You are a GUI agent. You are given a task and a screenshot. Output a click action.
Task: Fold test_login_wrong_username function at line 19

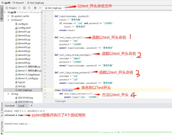tap(53, 55)
